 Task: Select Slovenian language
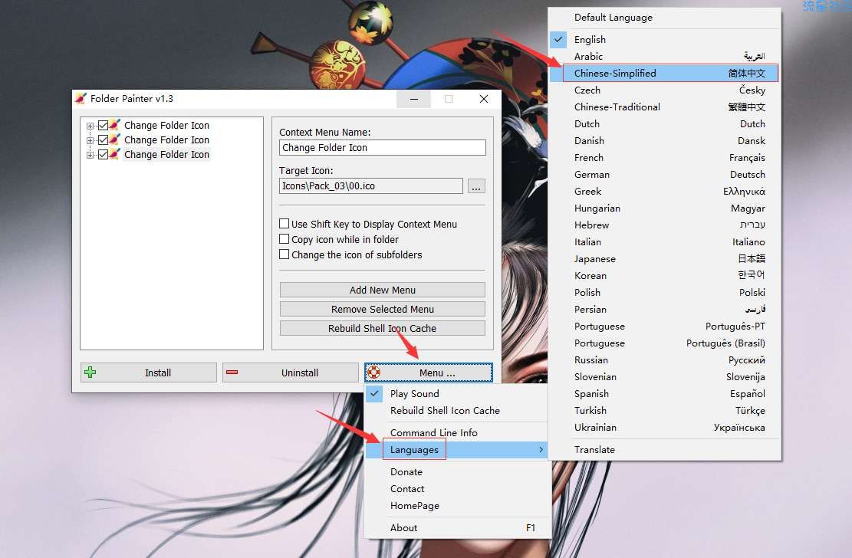pos(665,376)
